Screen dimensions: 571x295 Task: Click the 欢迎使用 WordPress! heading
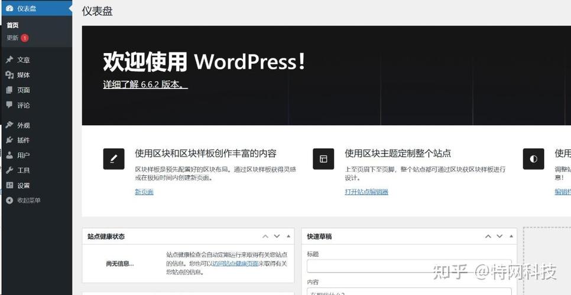(204, 61)
